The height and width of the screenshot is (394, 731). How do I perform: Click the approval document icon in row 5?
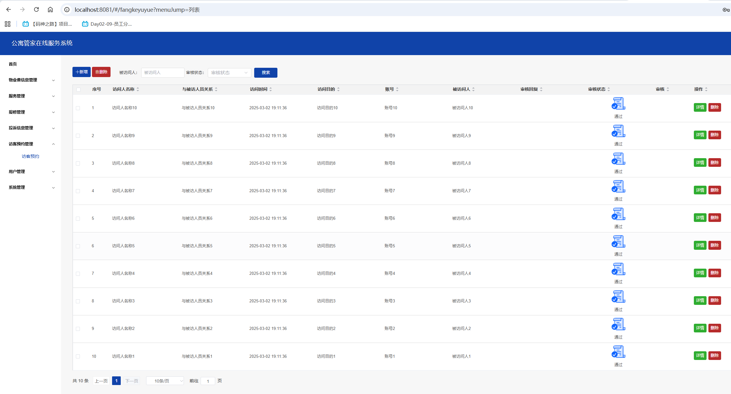[x=618, y=214]
